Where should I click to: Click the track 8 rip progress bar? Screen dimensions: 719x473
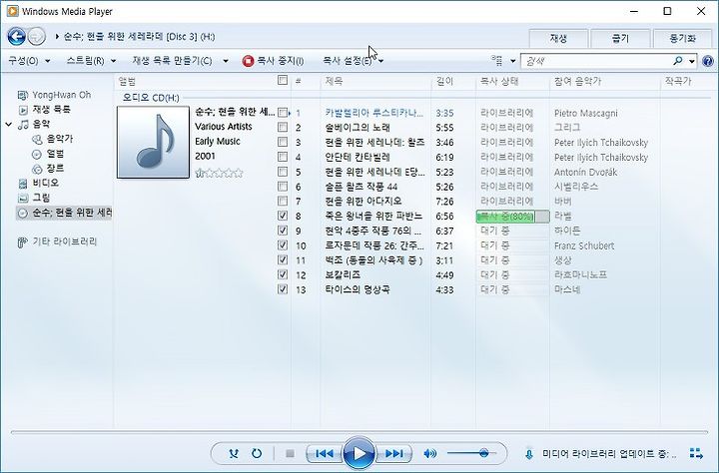512,216
